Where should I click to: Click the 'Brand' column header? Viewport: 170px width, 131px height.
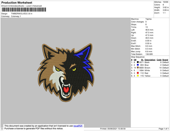click(x=165, y=60)
